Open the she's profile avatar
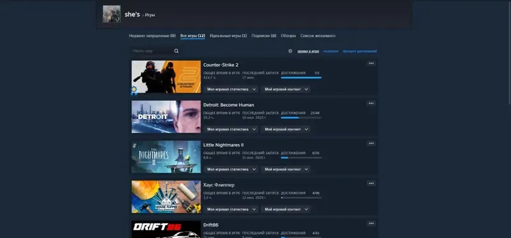Screen dimensions: 511x238 pyautogui.click(x=112, y=13)
